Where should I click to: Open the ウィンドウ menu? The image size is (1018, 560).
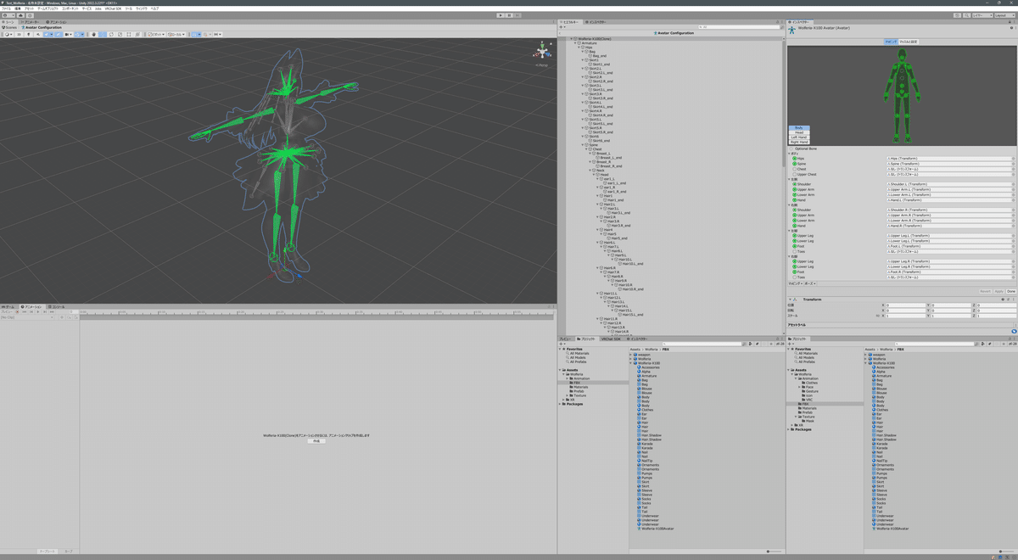click(141, 8)
